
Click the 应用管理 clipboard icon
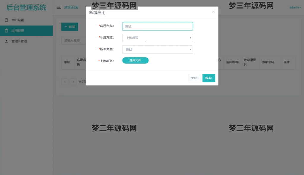pyautogui.click(x=7, y=31)
